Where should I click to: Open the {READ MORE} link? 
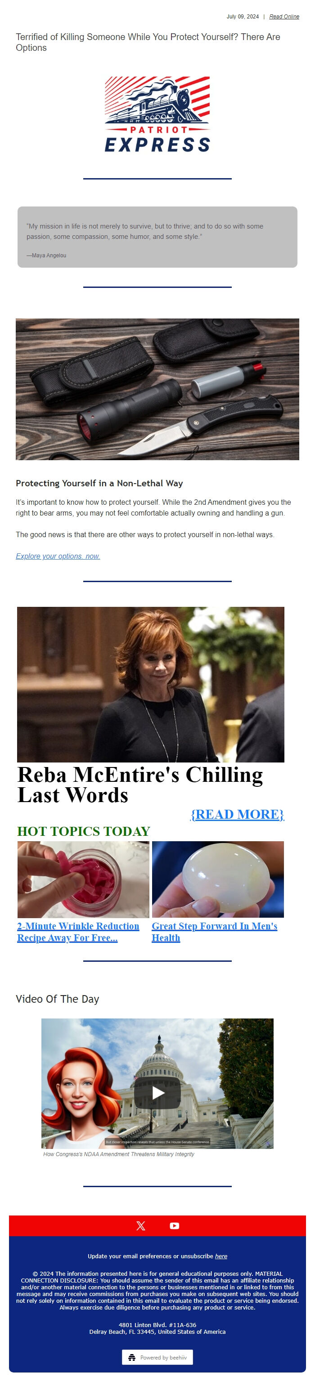coord(237,814)
